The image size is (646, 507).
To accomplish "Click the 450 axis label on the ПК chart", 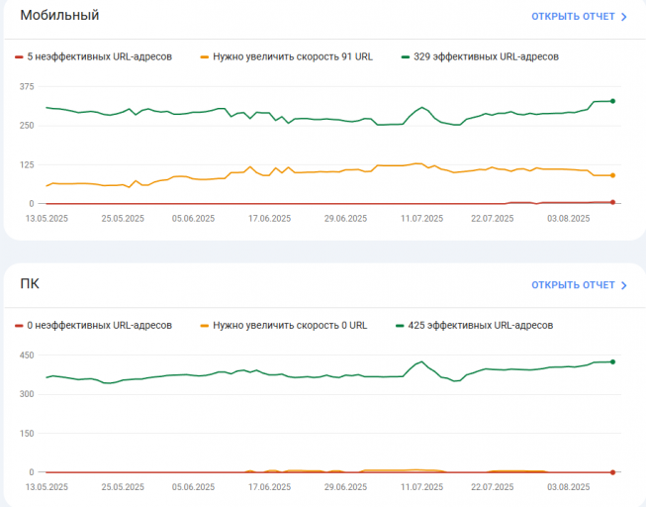I will point(27,355).
